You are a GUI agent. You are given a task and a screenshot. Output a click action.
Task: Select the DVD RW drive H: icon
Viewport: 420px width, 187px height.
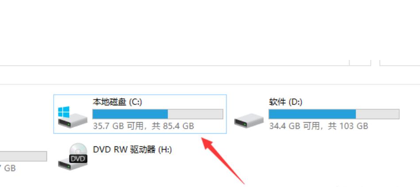pyautogui.click(x=73, y=156)
